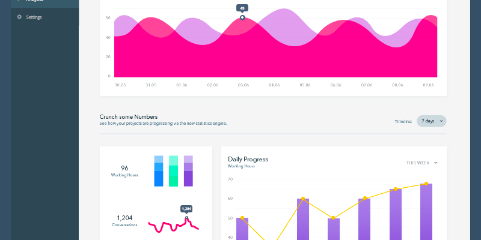481x240 pixels.
Task: Click the 03.06 date label on chart axis
Action: 244,85
